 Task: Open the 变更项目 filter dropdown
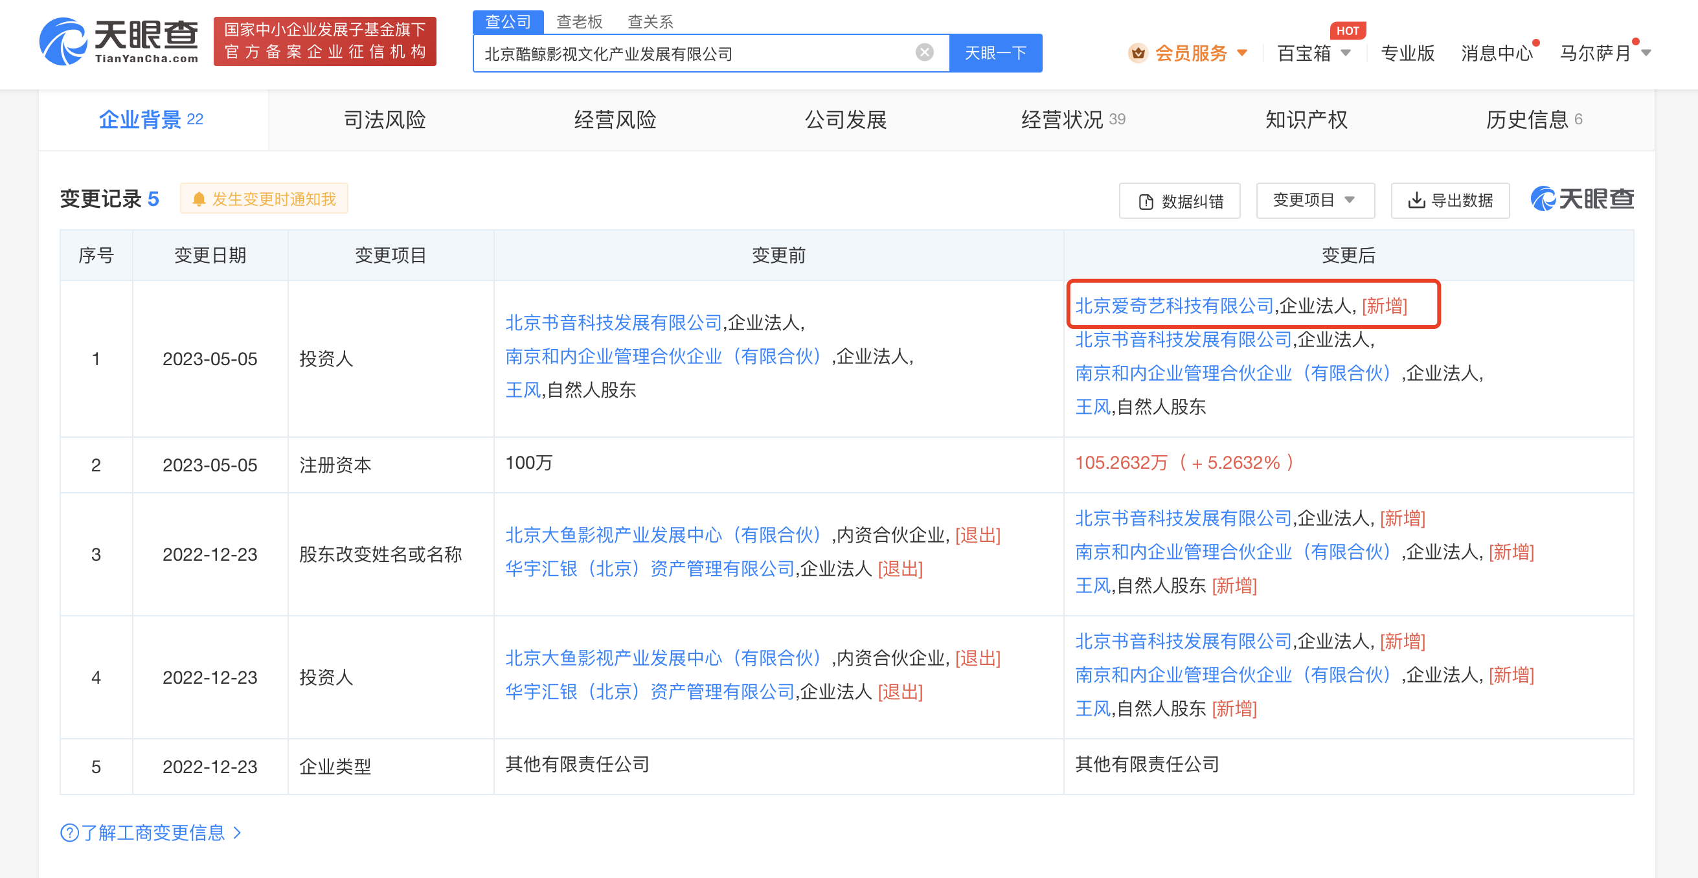1315,200
